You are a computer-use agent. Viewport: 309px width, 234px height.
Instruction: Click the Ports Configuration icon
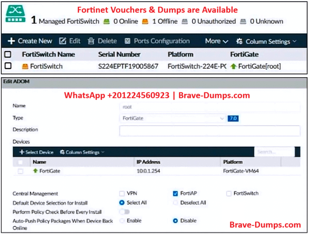(x=128, y=41)
